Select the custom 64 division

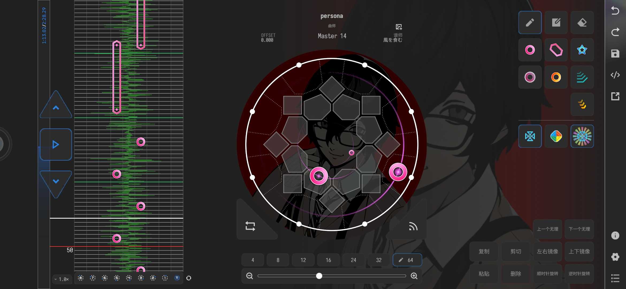(407, 260)
